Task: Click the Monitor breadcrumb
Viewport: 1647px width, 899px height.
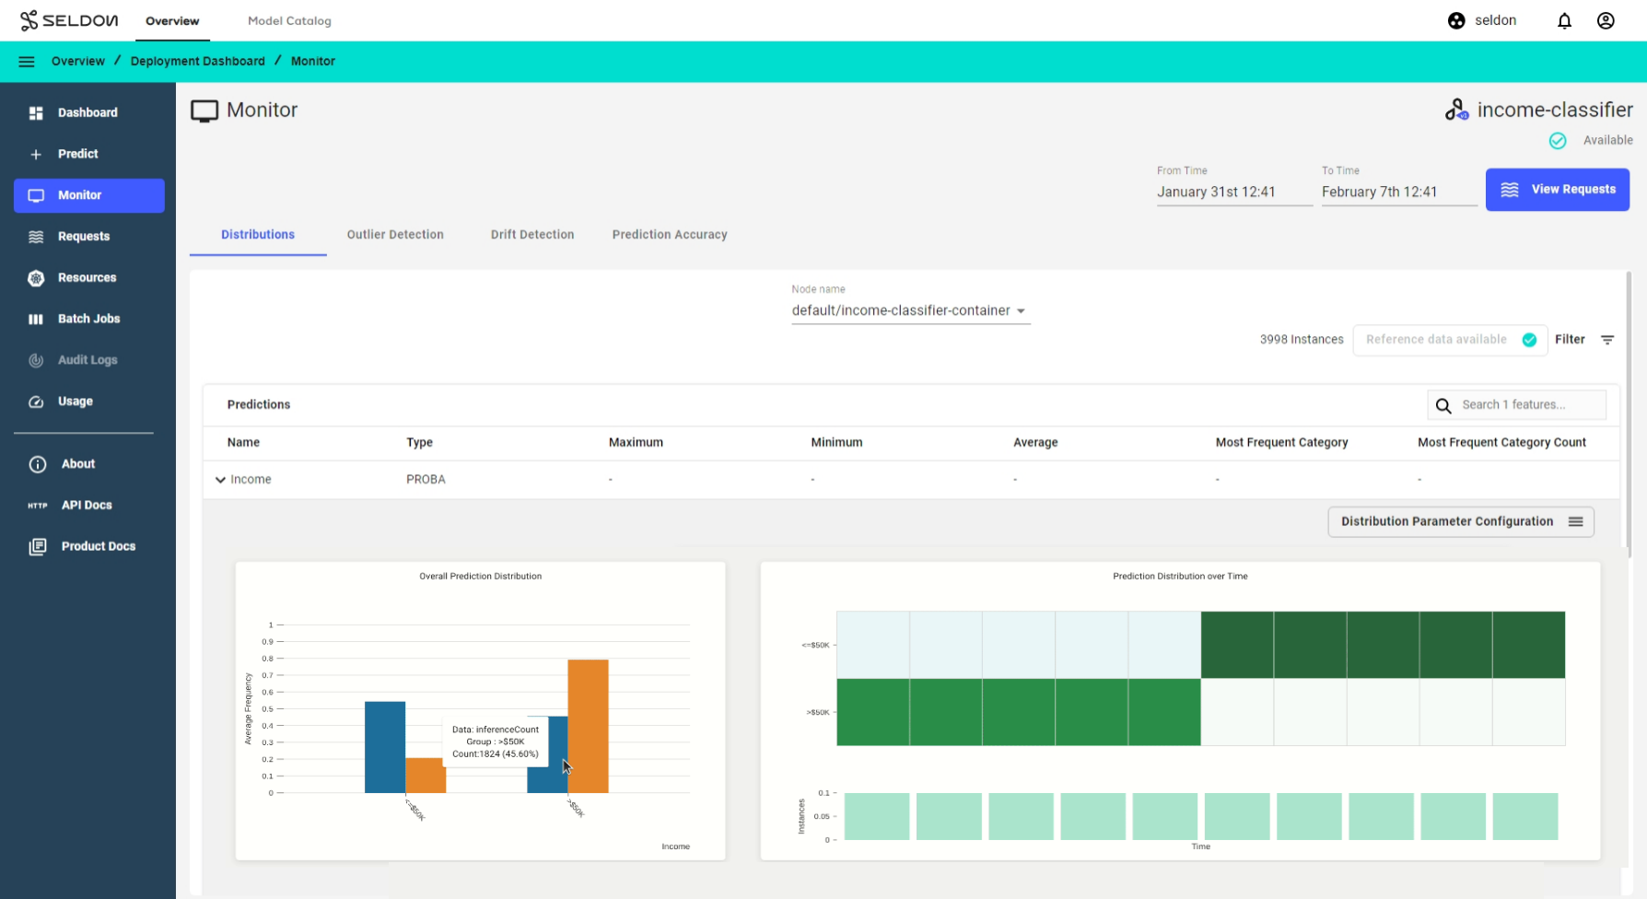Action: (313, 62)
